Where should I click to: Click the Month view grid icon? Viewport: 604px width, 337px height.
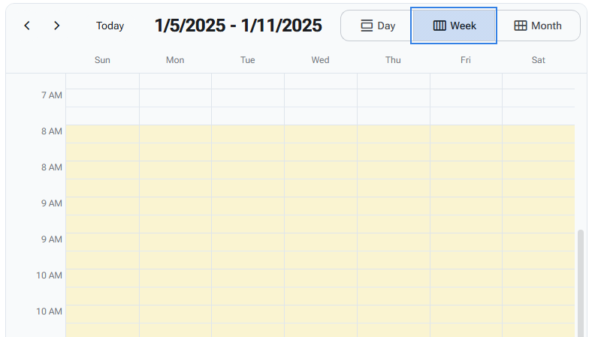point(521,26)
